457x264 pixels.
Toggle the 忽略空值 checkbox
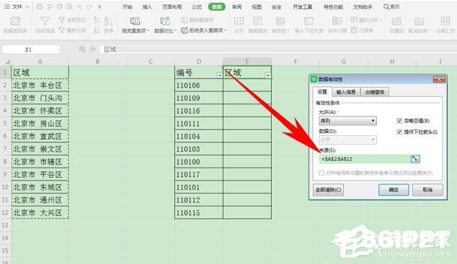[x=399, y=121]
